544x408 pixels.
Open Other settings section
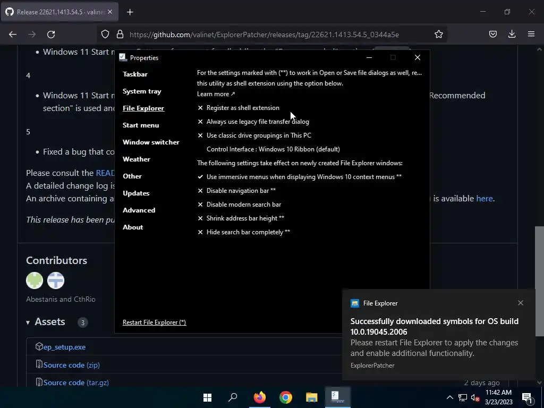[x=132, y=176]
